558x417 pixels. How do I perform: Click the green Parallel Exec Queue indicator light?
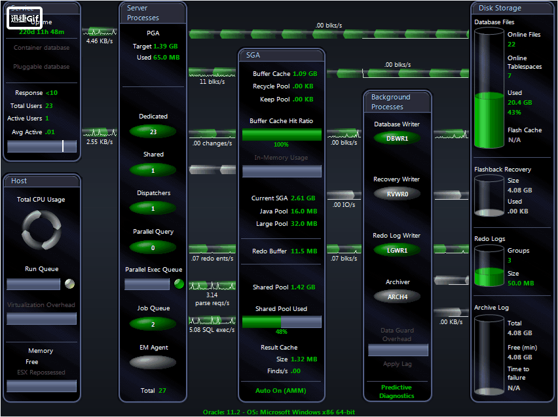pos(179,283)
